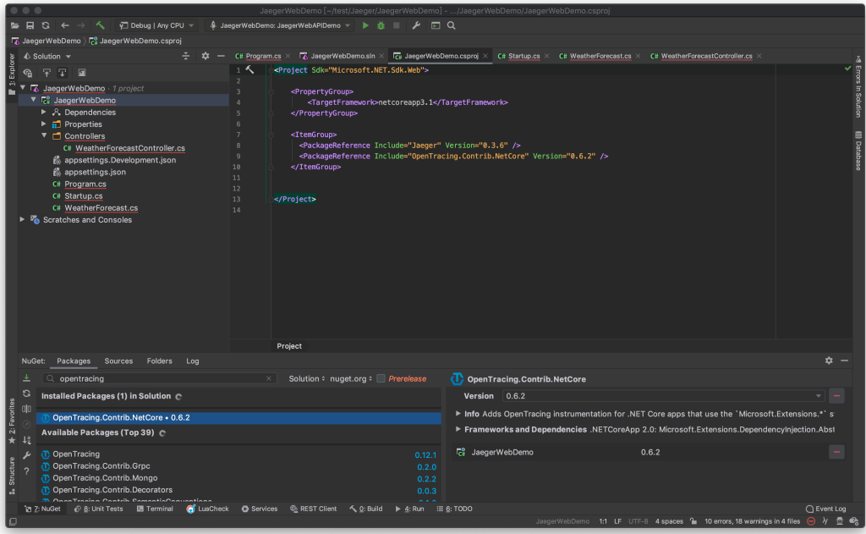Screen dimensions: 866x534
Task: Open the Terminal tool window
Action: [x=155, y=509]
